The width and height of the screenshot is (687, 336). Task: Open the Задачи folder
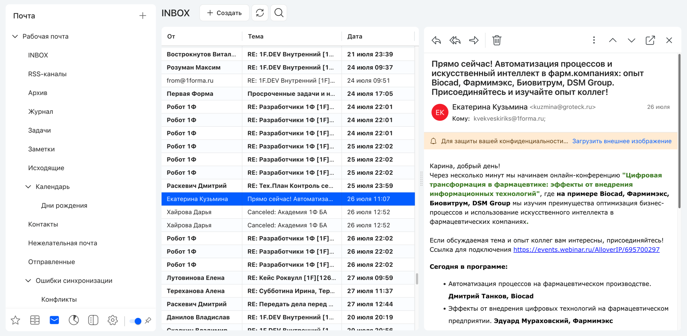(x=39, y=130)
